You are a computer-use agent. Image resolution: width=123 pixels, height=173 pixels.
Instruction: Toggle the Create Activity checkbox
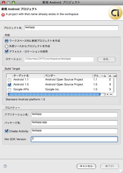point(7,131)
